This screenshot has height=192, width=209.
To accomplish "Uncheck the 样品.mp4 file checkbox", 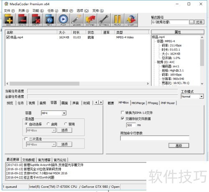I will pos(8,37).
